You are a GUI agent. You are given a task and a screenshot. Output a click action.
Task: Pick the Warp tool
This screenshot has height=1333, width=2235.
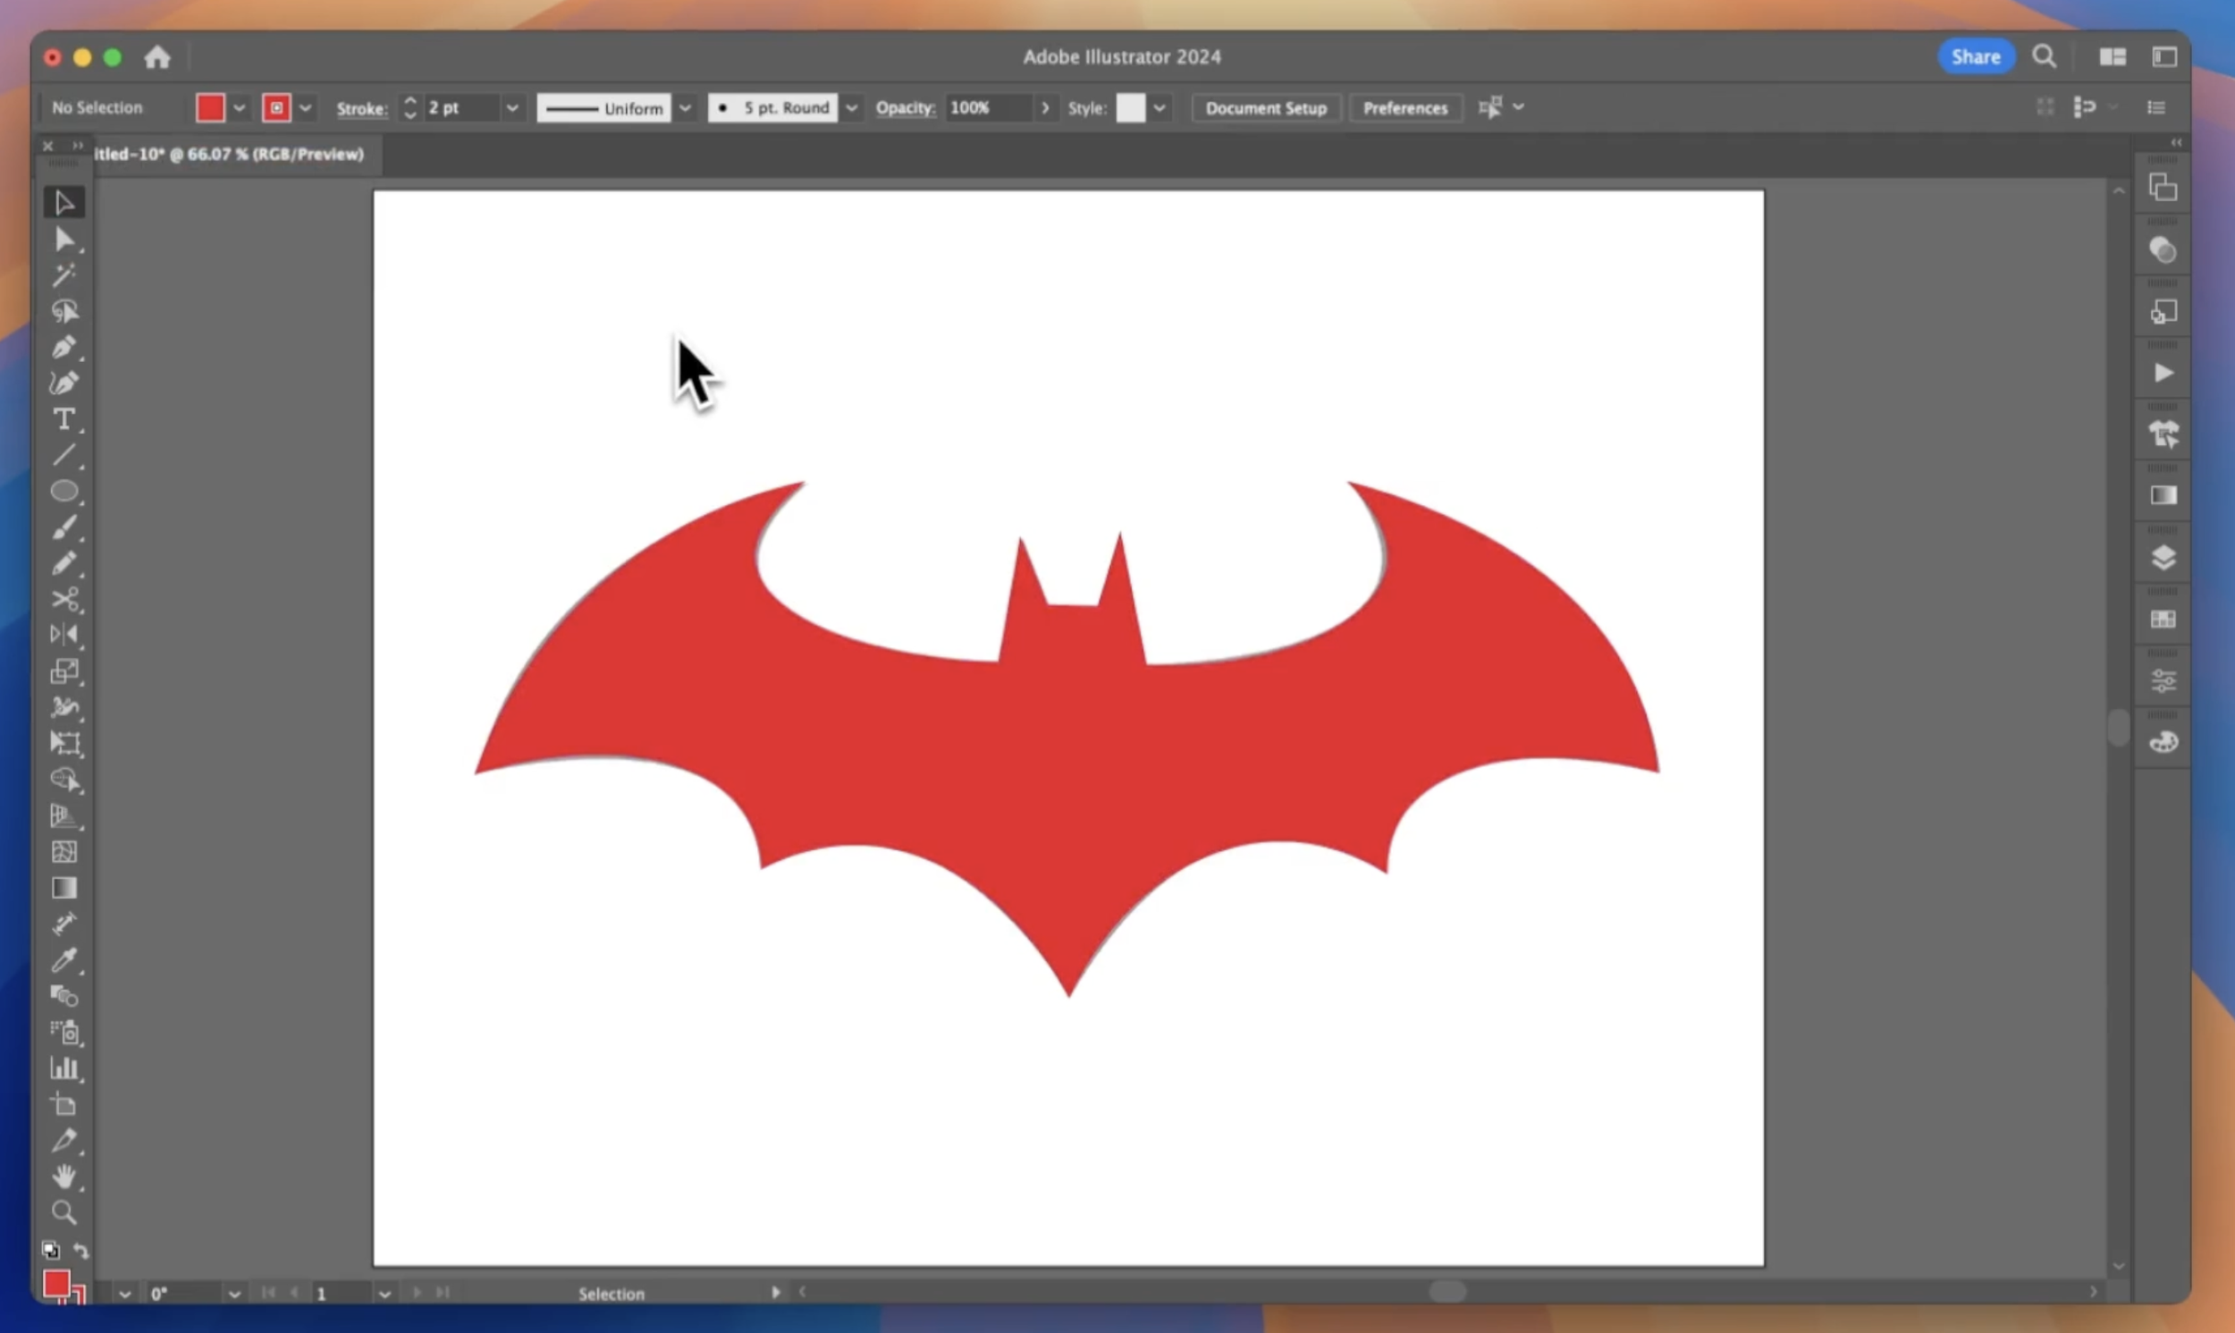point(63,708)
